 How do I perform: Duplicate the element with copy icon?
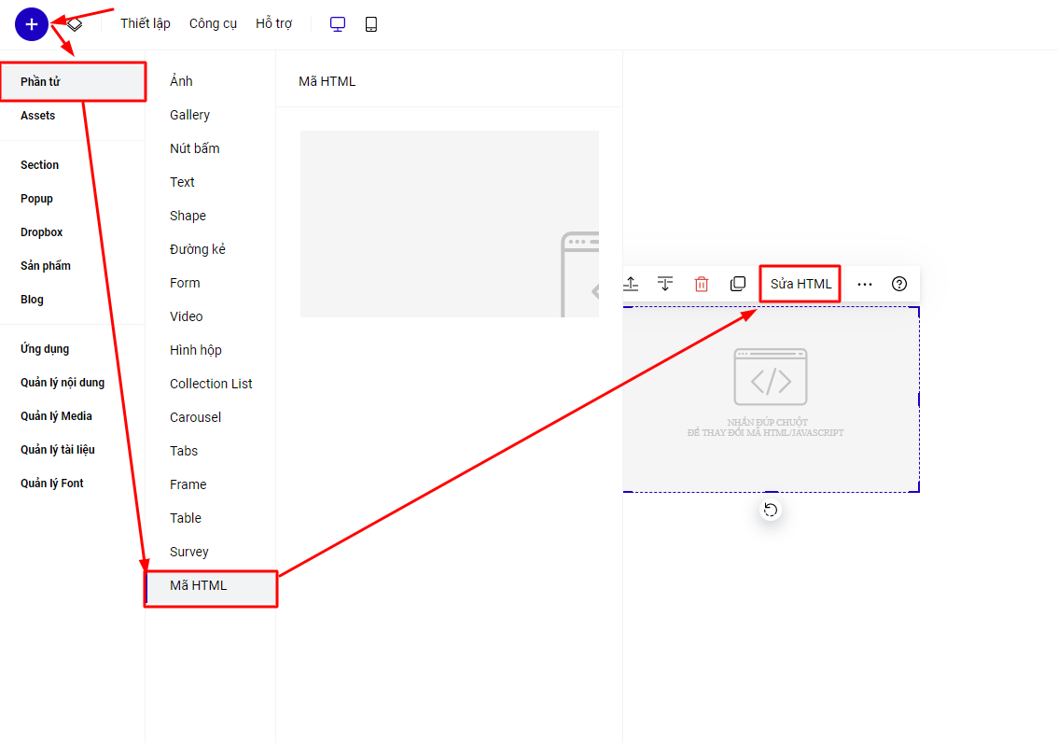[x=738, y=284]
